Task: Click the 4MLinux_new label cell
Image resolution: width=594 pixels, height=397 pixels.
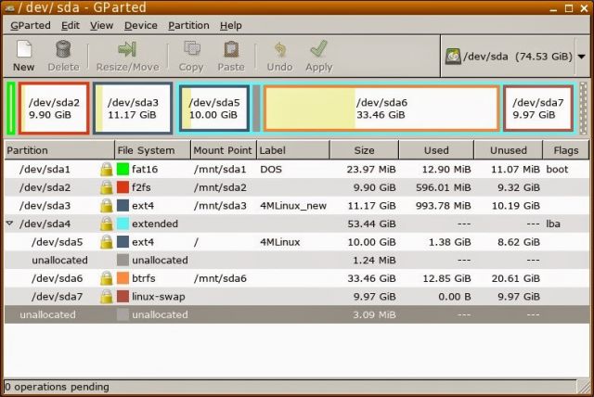Action: pos(293,206)
